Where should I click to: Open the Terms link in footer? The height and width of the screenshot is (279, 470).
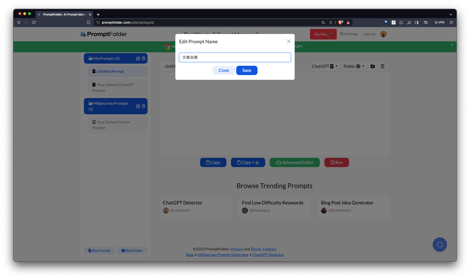[256, 249]
